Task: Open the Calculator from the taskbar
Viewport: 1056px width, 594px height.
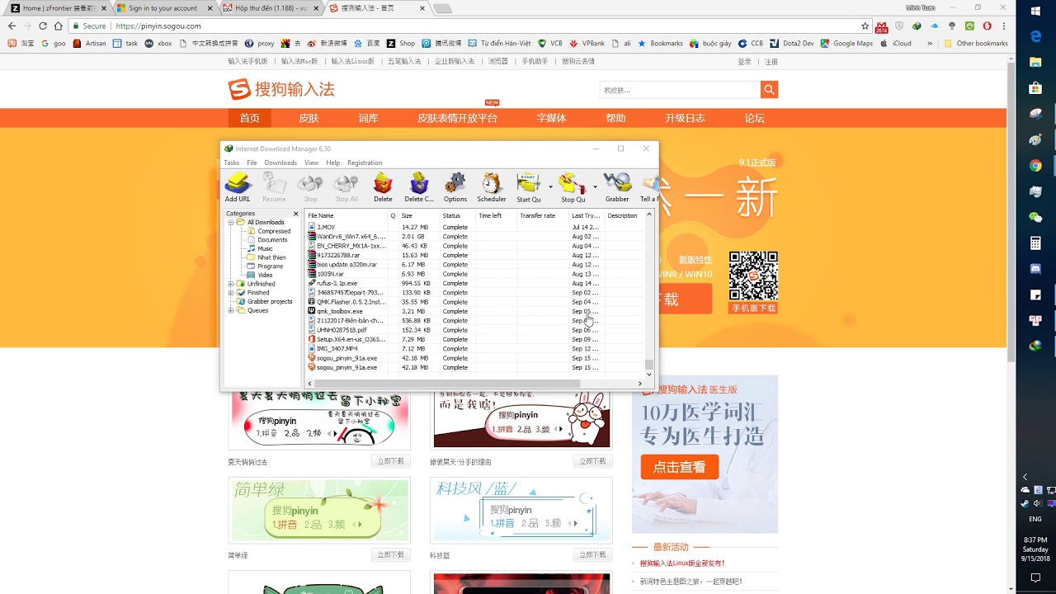Action: (1035, 243)
